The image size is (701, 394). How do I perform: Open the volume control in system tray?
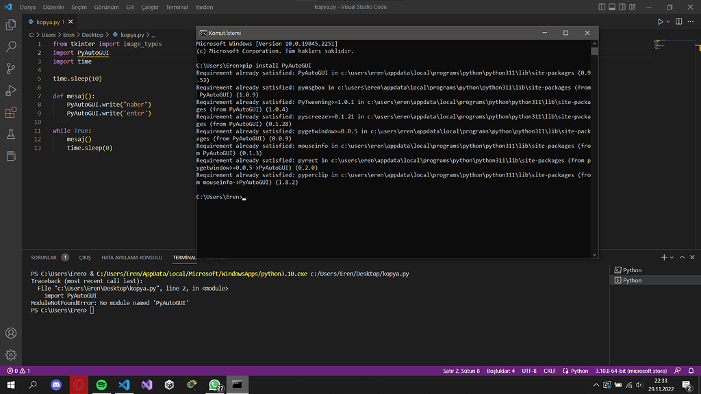640,385
